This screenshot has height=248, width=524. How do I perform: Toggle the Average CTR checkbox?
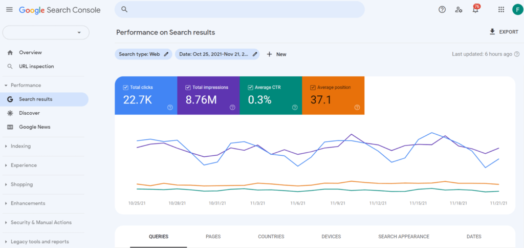coord(250,88)
